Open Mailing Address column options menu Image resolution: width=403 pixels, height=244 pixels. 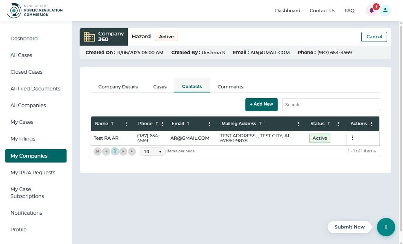point(298,124)
